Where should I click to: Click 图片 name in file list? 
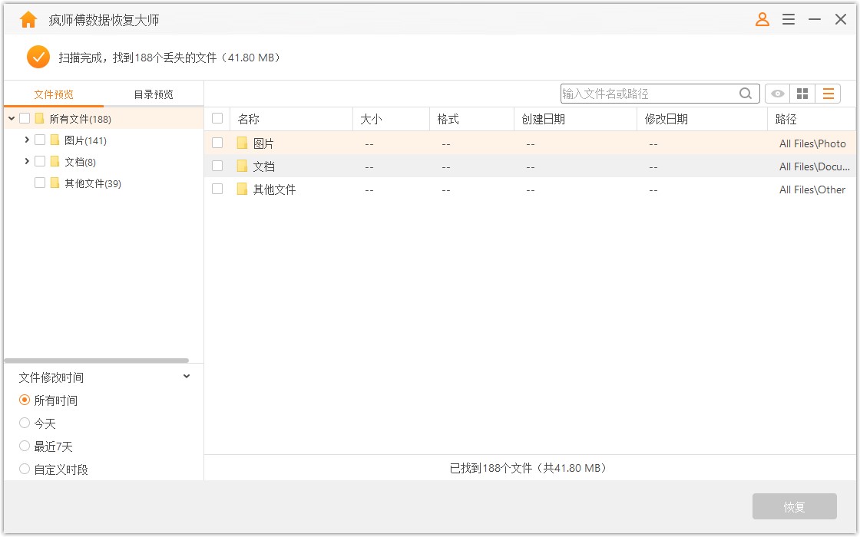[x=263, y=143]
